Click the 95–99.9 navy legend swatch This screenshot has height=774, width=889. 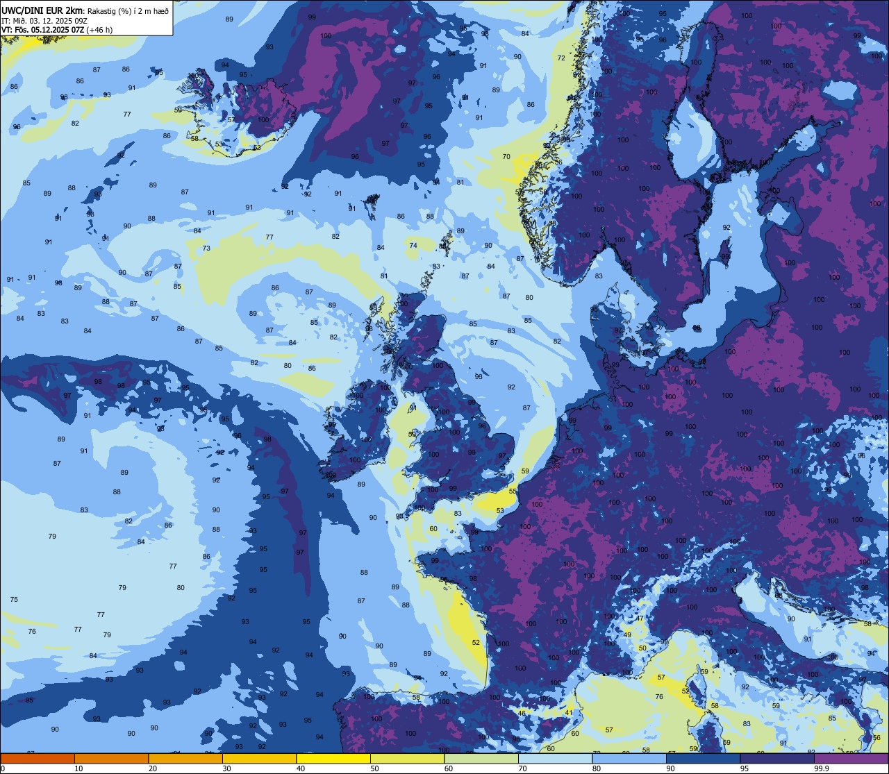pyautogui.click(x=777, y=758)
